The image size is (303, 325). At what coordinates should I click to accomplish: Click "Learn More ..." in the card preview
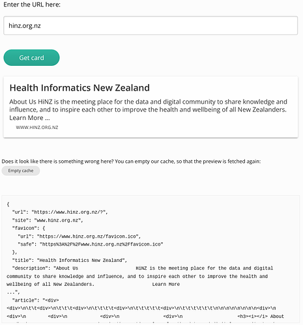[29, 118]
